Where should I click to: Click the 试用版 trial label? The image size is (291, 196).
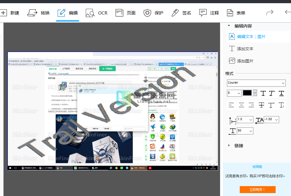(x=257, y=167)
